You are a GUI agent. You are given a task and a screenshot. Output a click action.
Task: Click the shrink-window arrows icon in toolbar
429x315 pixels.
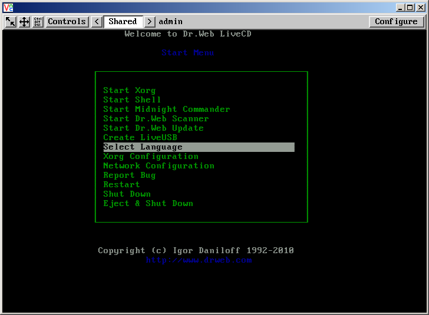click(11, 22)
